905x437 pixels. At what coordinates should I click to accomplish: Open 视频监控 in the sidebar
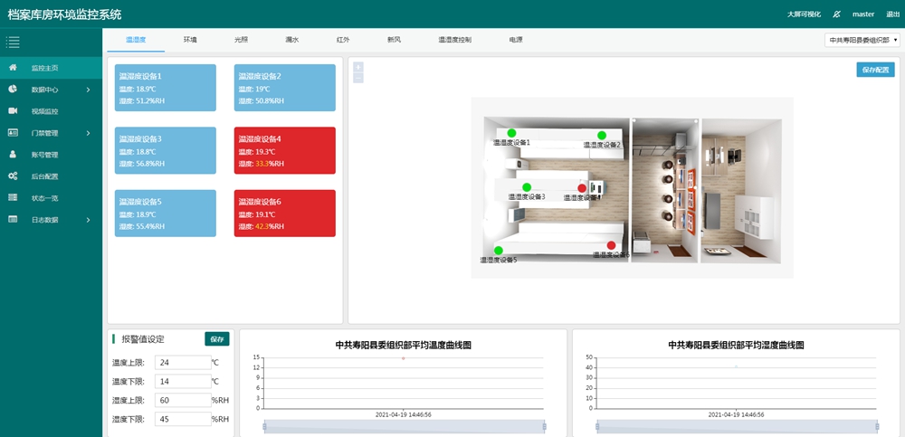52,111
